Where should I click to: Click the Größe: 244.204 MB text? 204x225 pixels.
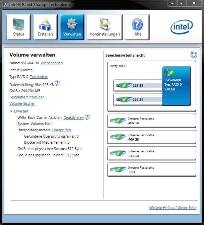tap(25, 91)
